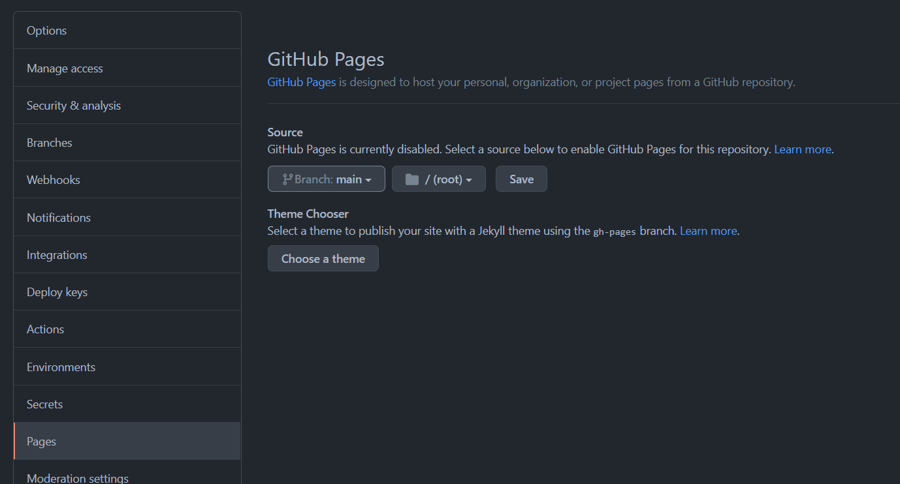Follow the GitHub Pages blue link
Image resolution: width=900 pixels, height=484 pixels.
(x=302, y=82)
